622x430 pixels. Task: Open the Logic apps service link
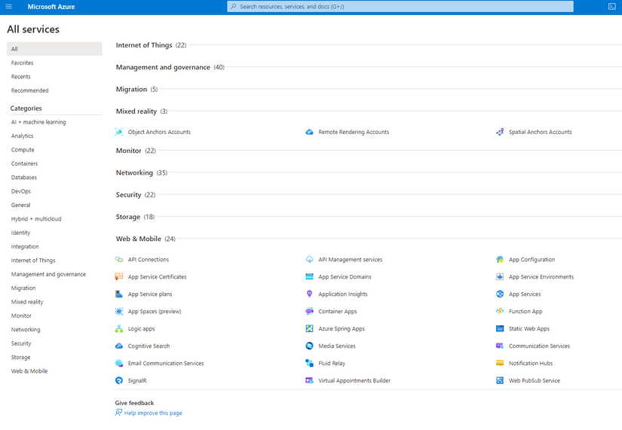point(141,328)
